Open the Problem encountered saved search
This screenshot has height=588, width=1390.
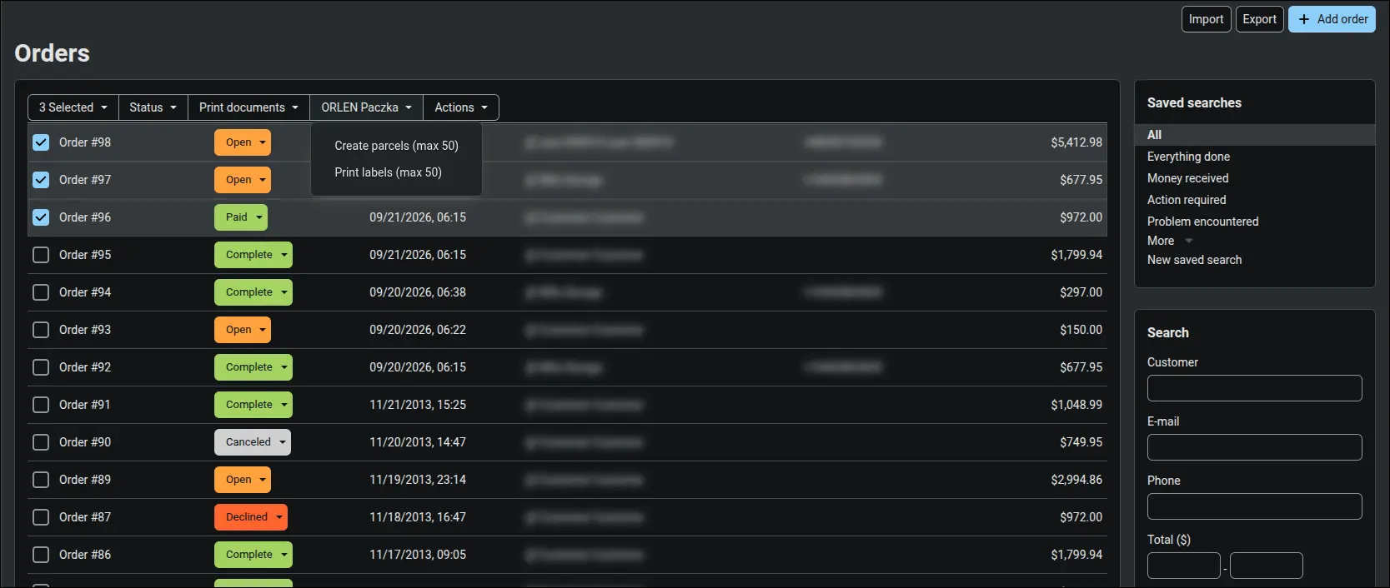coord(1202,222)
